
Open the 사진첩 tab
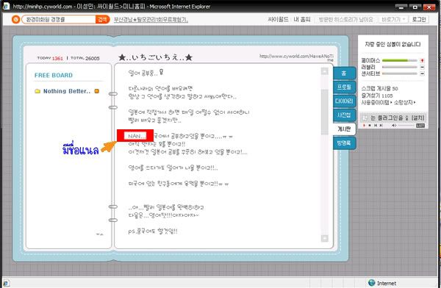pyautogui.click(x=344, y=115)
